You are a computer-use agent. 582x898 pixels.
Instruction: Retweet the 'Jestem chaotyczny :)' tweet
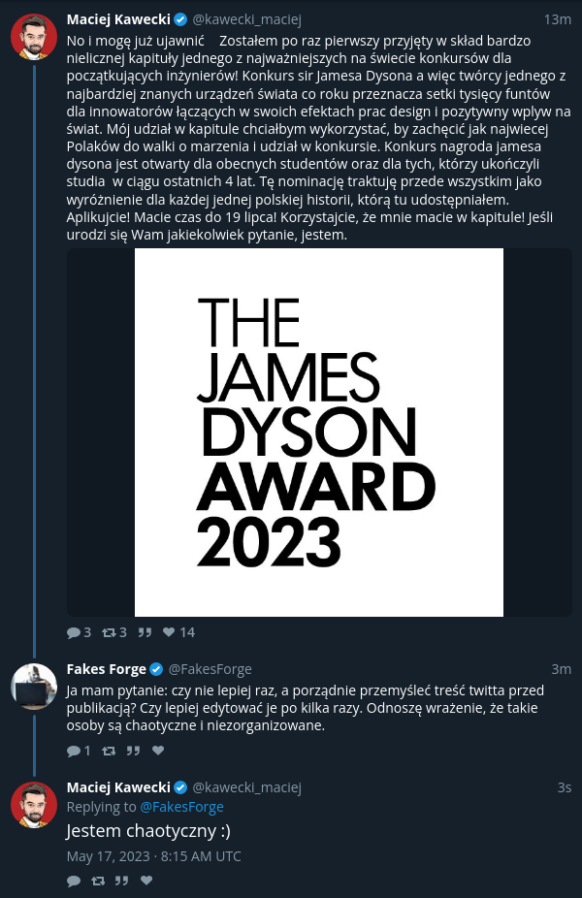point(98,881)
